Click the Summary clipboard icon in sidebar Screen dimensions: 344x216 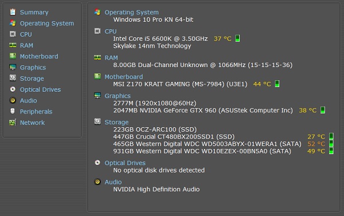[13, 12]
